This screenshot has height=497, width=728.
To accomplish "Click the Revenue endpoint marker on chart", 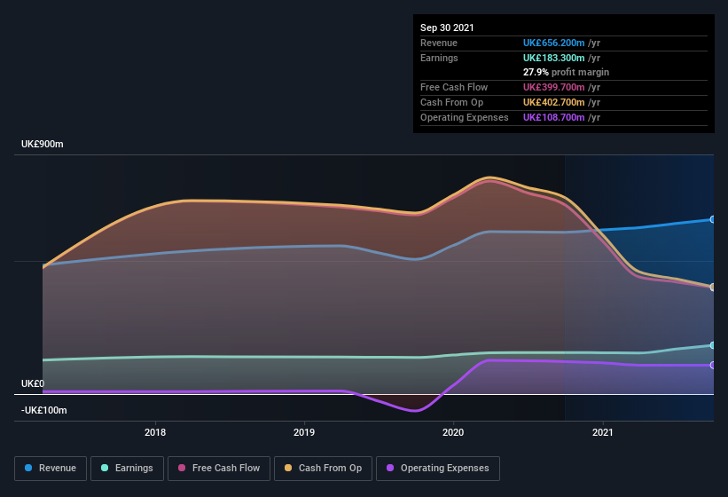I will pos(713,219).
